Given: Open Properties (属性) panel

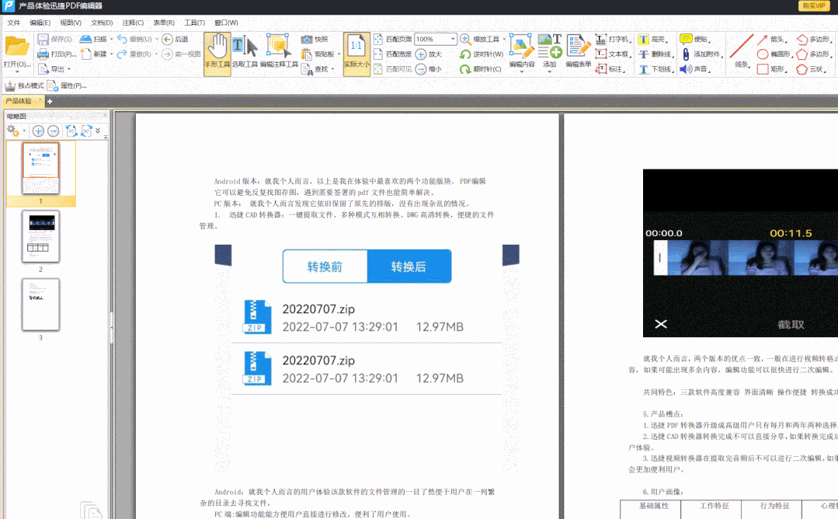Looking at the screenshot, I should 67,85.
